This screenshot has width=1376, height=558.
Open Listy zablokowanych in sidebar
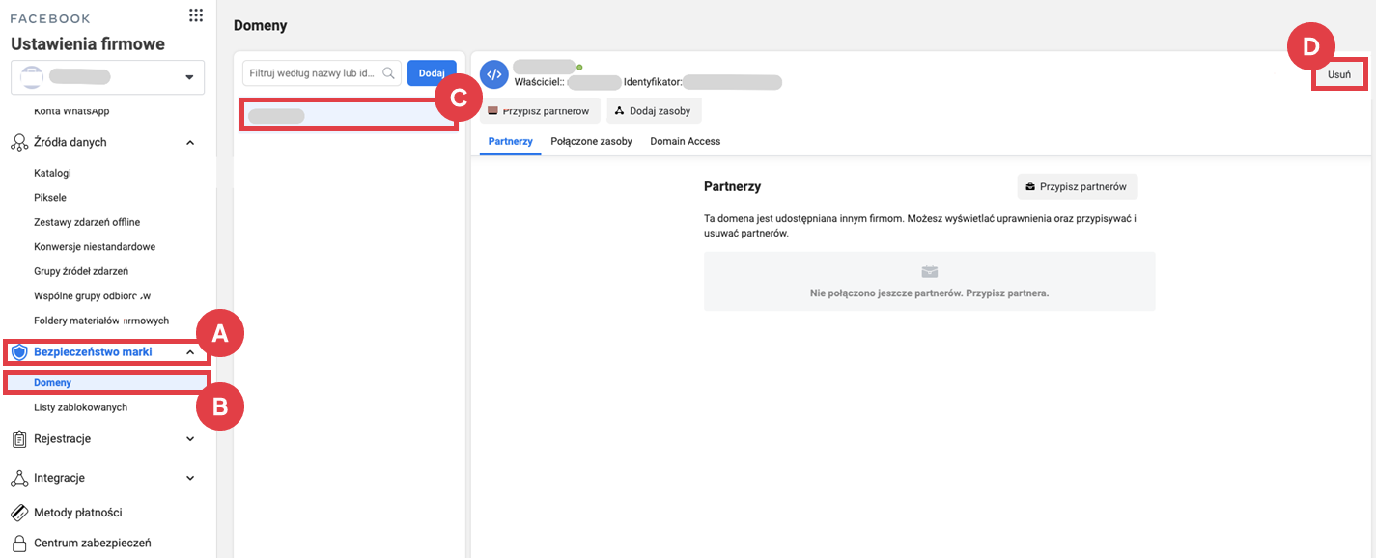tap(80, 407)
